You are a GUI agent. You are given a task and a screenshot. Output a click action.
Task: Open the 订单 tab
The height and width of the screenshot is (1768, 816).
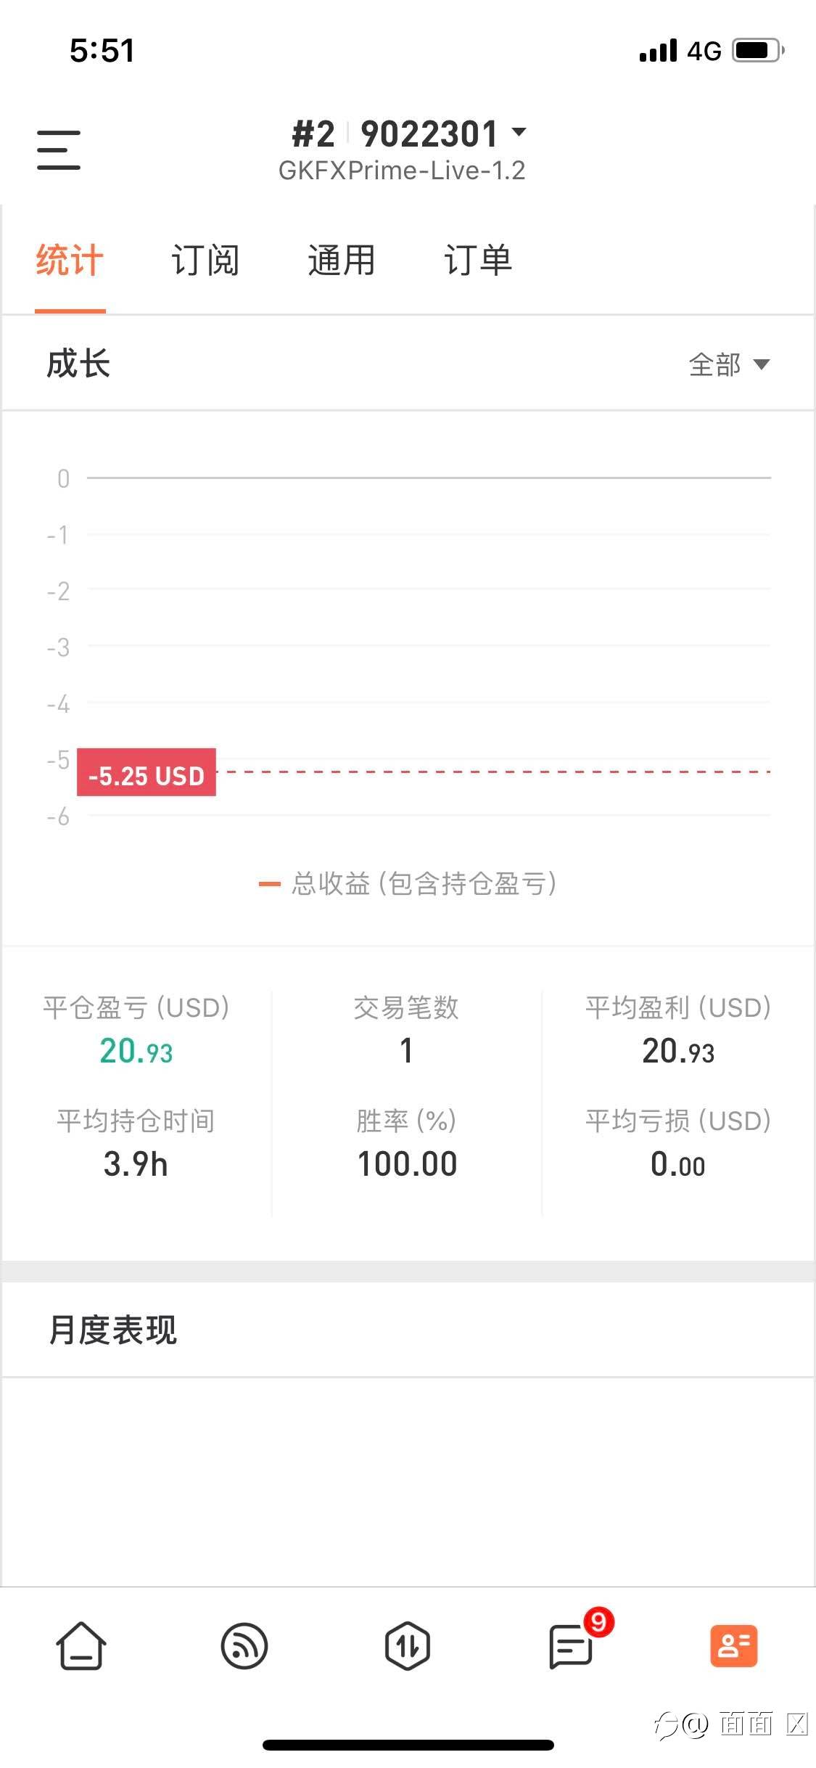(478, 261)
